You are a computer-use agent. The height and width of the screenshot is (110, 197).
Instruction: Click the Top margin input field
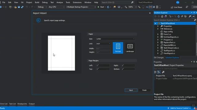click(x=103, y=69)
